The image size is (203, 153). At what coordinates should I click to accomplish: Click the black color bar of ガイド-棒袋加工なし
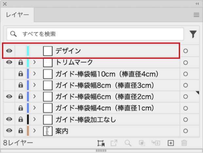coord(28,119)
